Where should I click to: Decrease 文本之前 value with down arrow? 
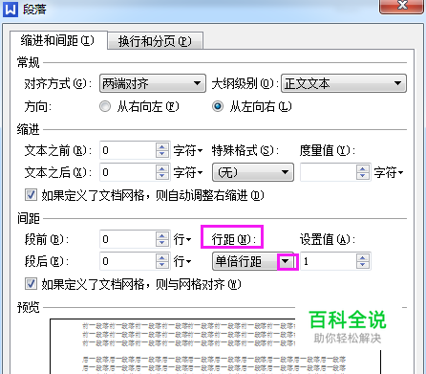point(162,154)
